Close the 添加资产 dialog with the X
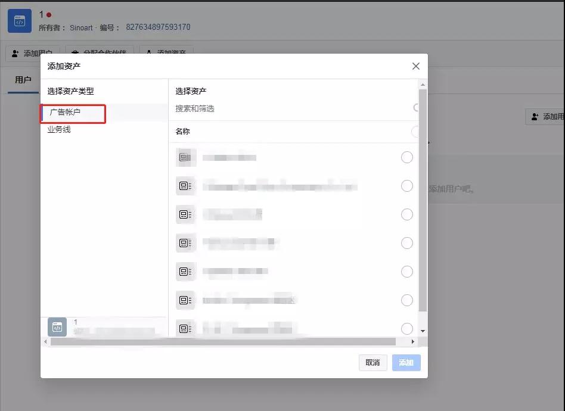 coord(415,66)
